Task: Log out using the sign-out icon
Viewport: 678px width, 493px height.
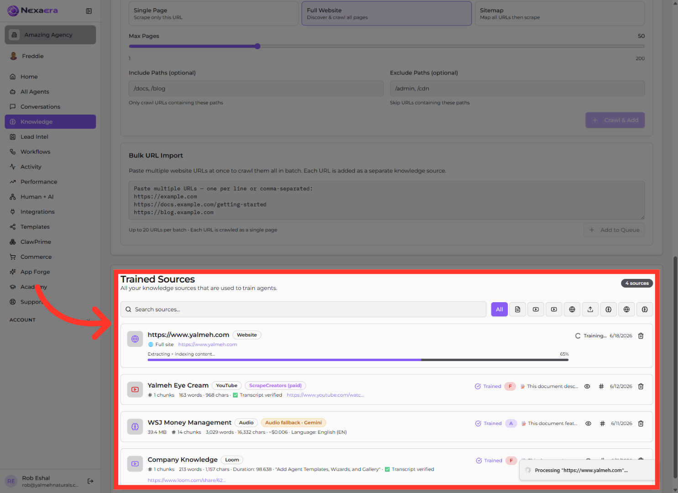Action: (x=90, y=481)
